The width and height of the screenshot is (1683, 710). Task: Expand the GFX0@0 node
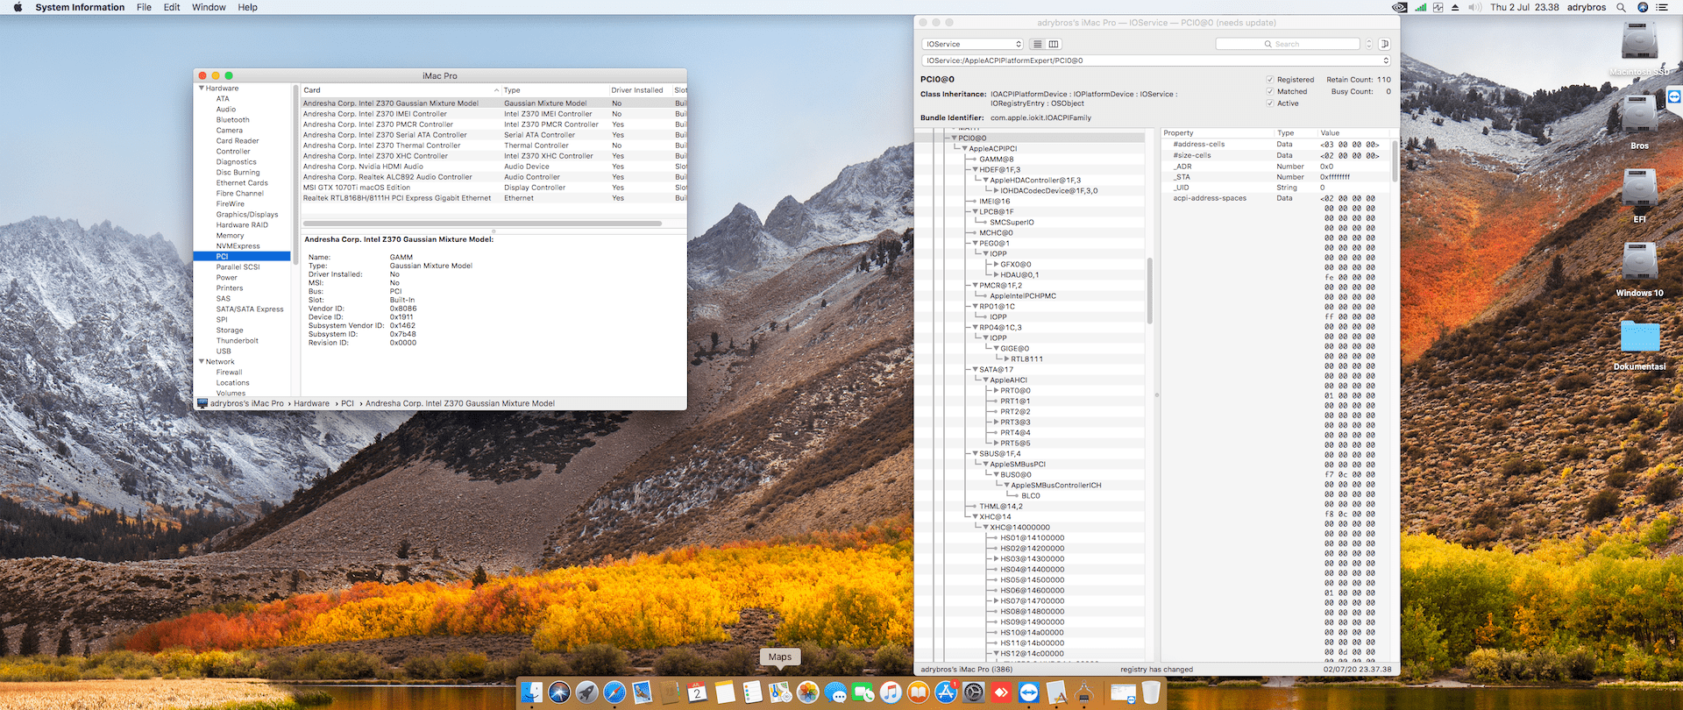(997, 265)
